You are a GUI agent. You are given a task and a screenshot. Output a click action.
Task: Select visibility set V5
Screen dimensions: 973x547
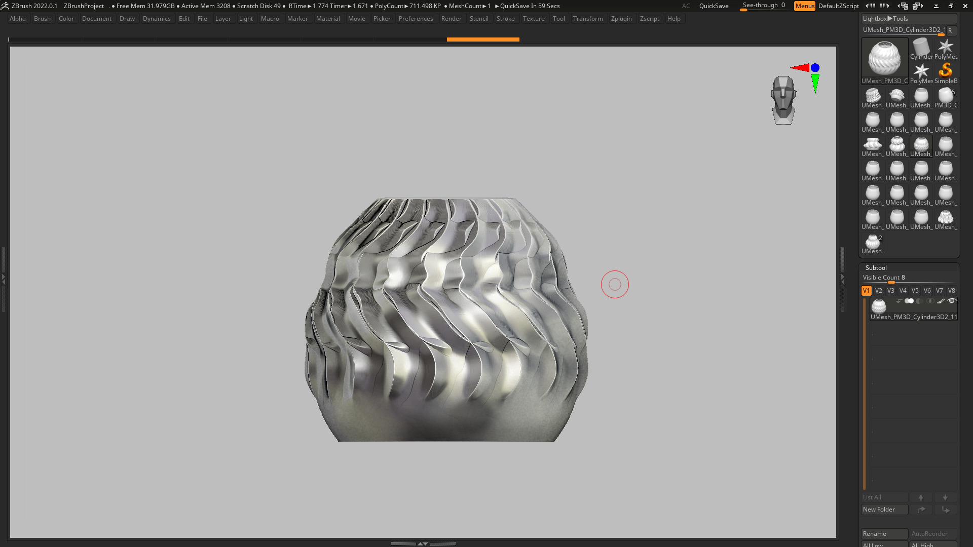coord(915,291)
